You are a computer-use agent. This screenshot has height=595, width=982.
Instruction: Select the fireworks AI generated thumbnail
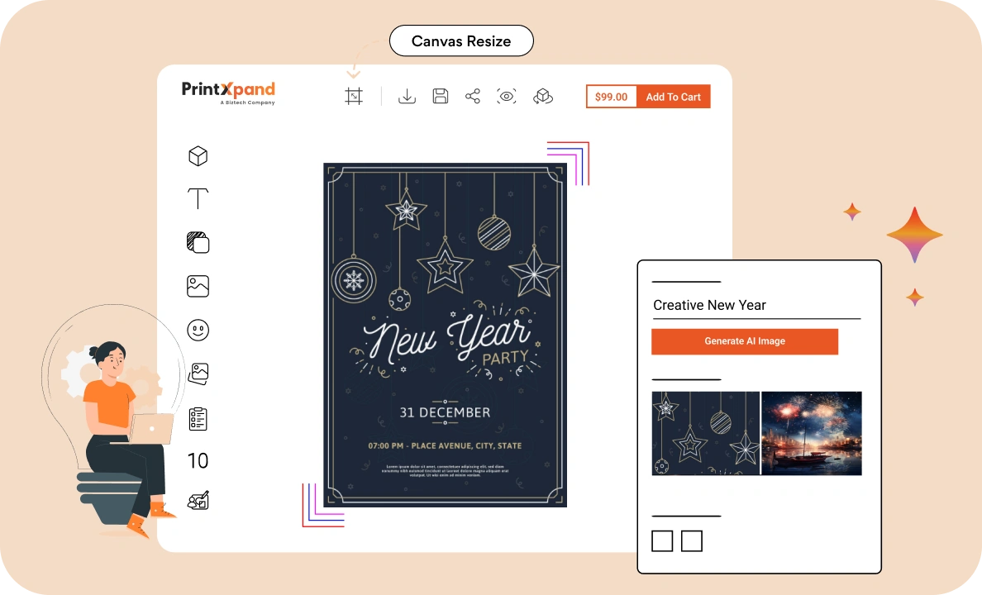pyautogui.click(x=811, y=433)
